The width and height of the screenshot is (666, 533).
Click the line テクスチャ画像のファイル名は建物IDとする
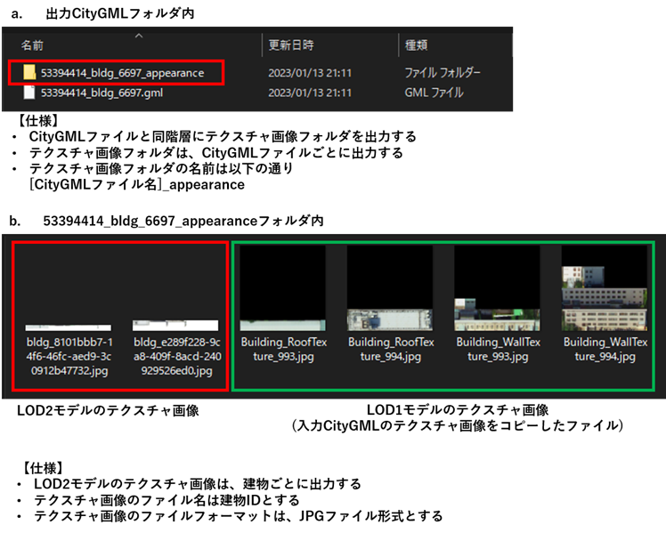(166, 500)
